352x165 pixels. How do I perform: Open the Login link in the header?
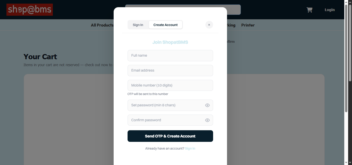tap(330, 10)
